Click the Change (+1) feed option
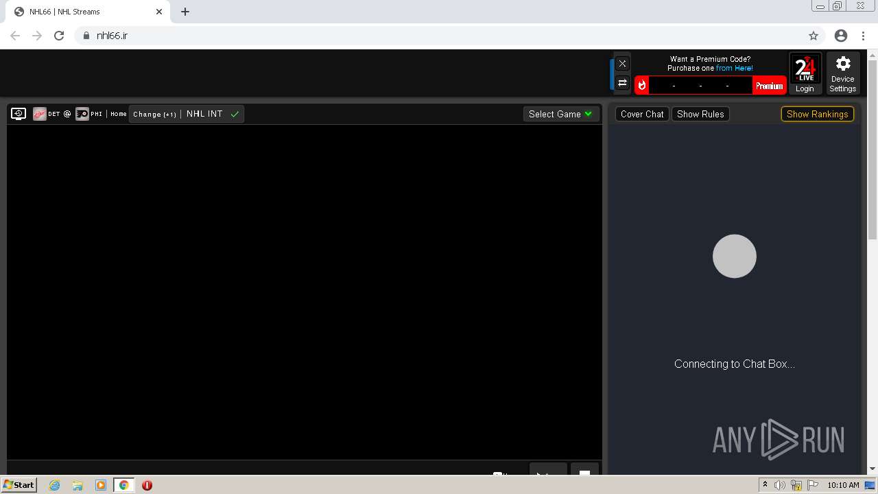The height and width of the screenshot is (494, 878). point(154,114)
